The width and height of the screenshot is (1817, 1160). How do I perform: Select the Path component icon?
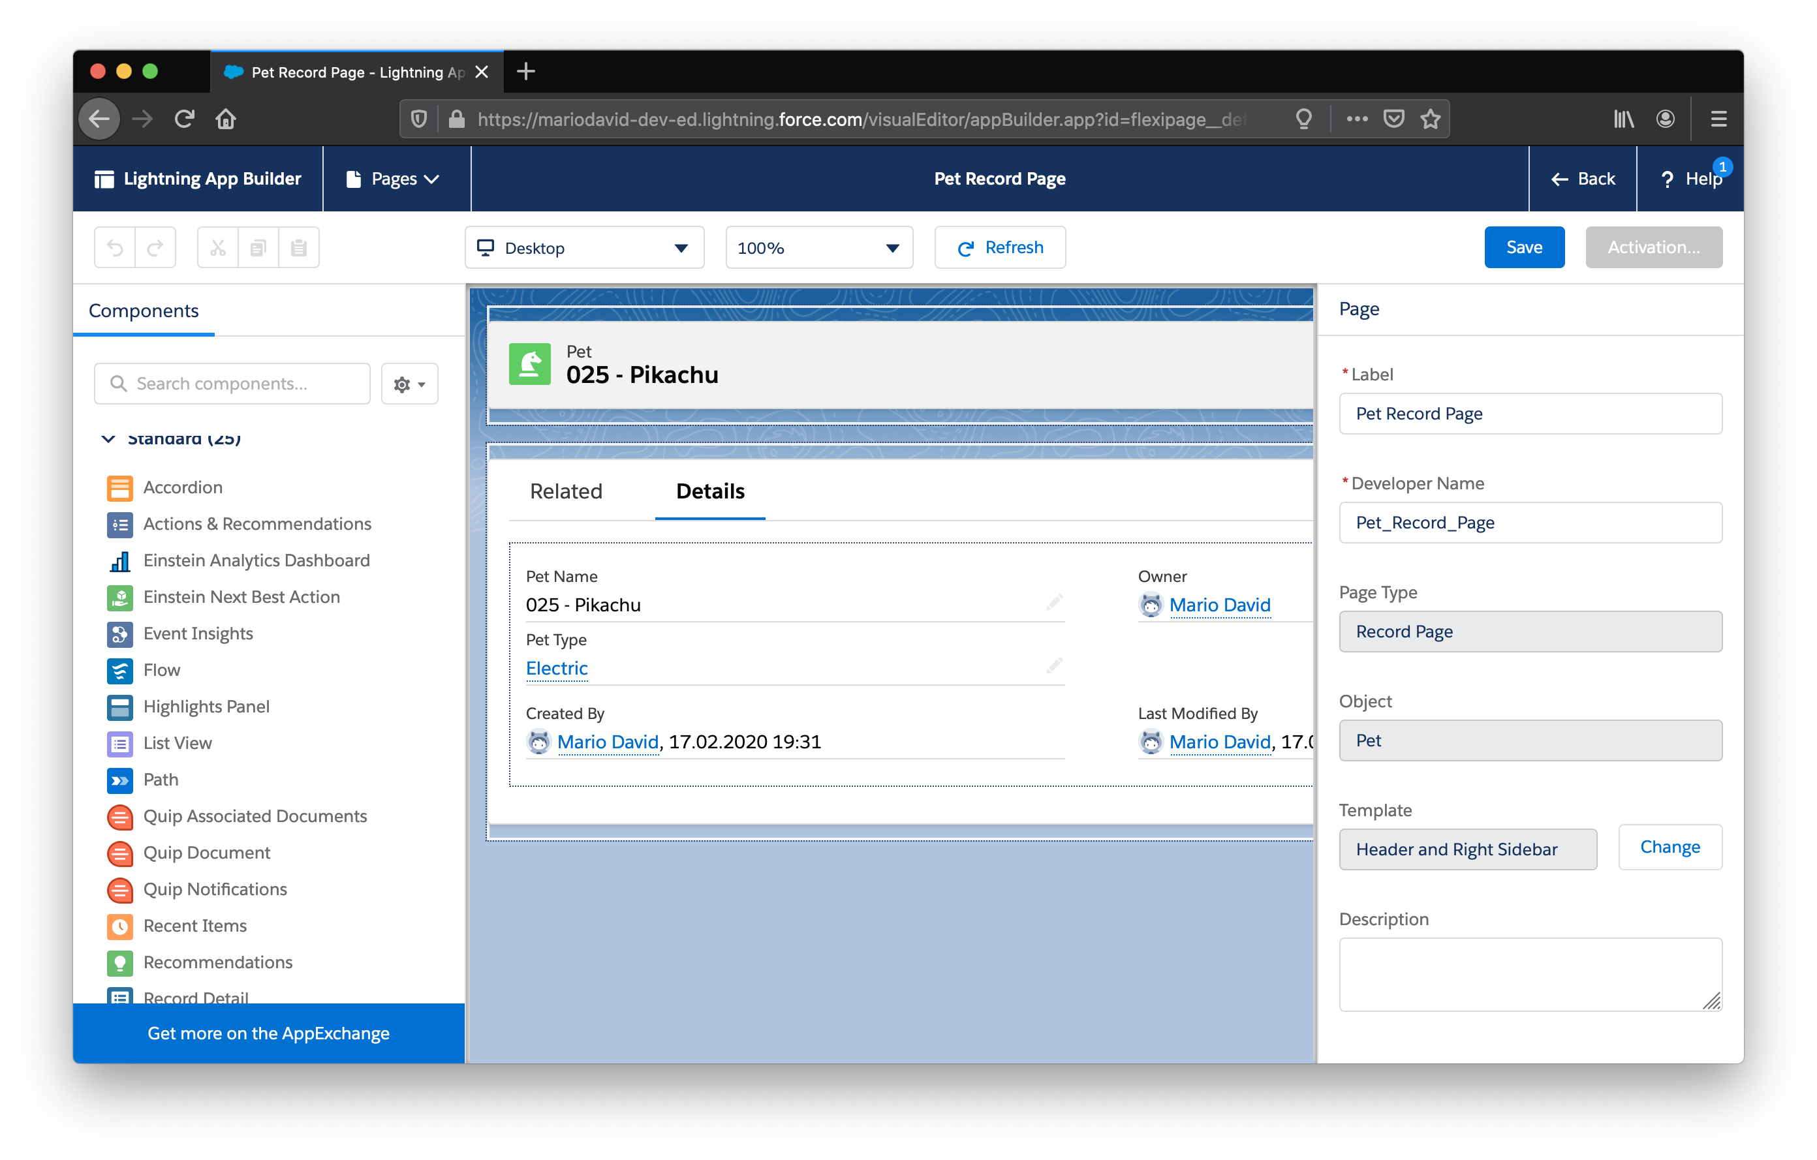coord(120,780)
